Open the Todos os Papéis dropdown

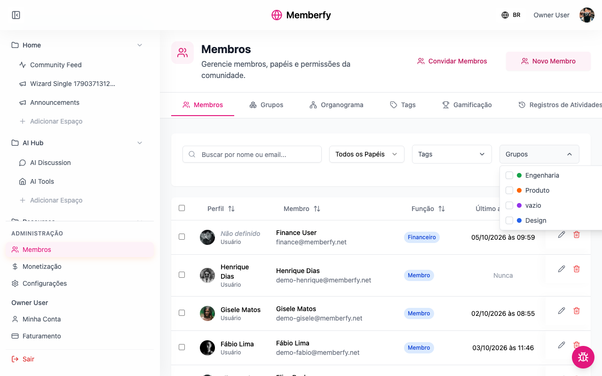click(367, 154)
